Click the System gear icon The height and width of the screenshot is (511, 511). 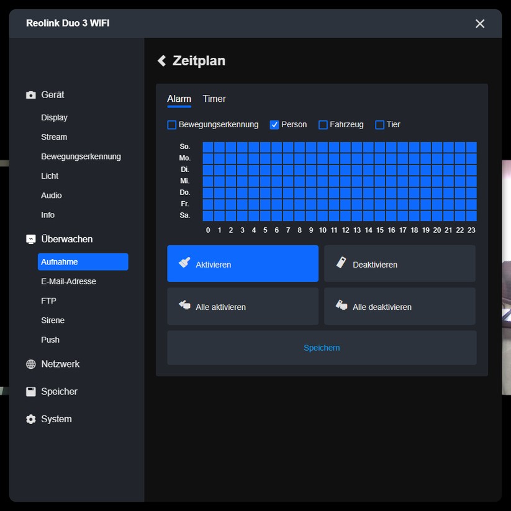click(30, 419)
